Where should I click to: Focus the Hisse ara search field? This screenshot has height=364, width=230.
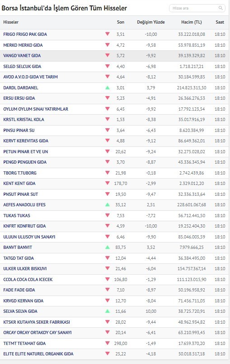point(197,8)
